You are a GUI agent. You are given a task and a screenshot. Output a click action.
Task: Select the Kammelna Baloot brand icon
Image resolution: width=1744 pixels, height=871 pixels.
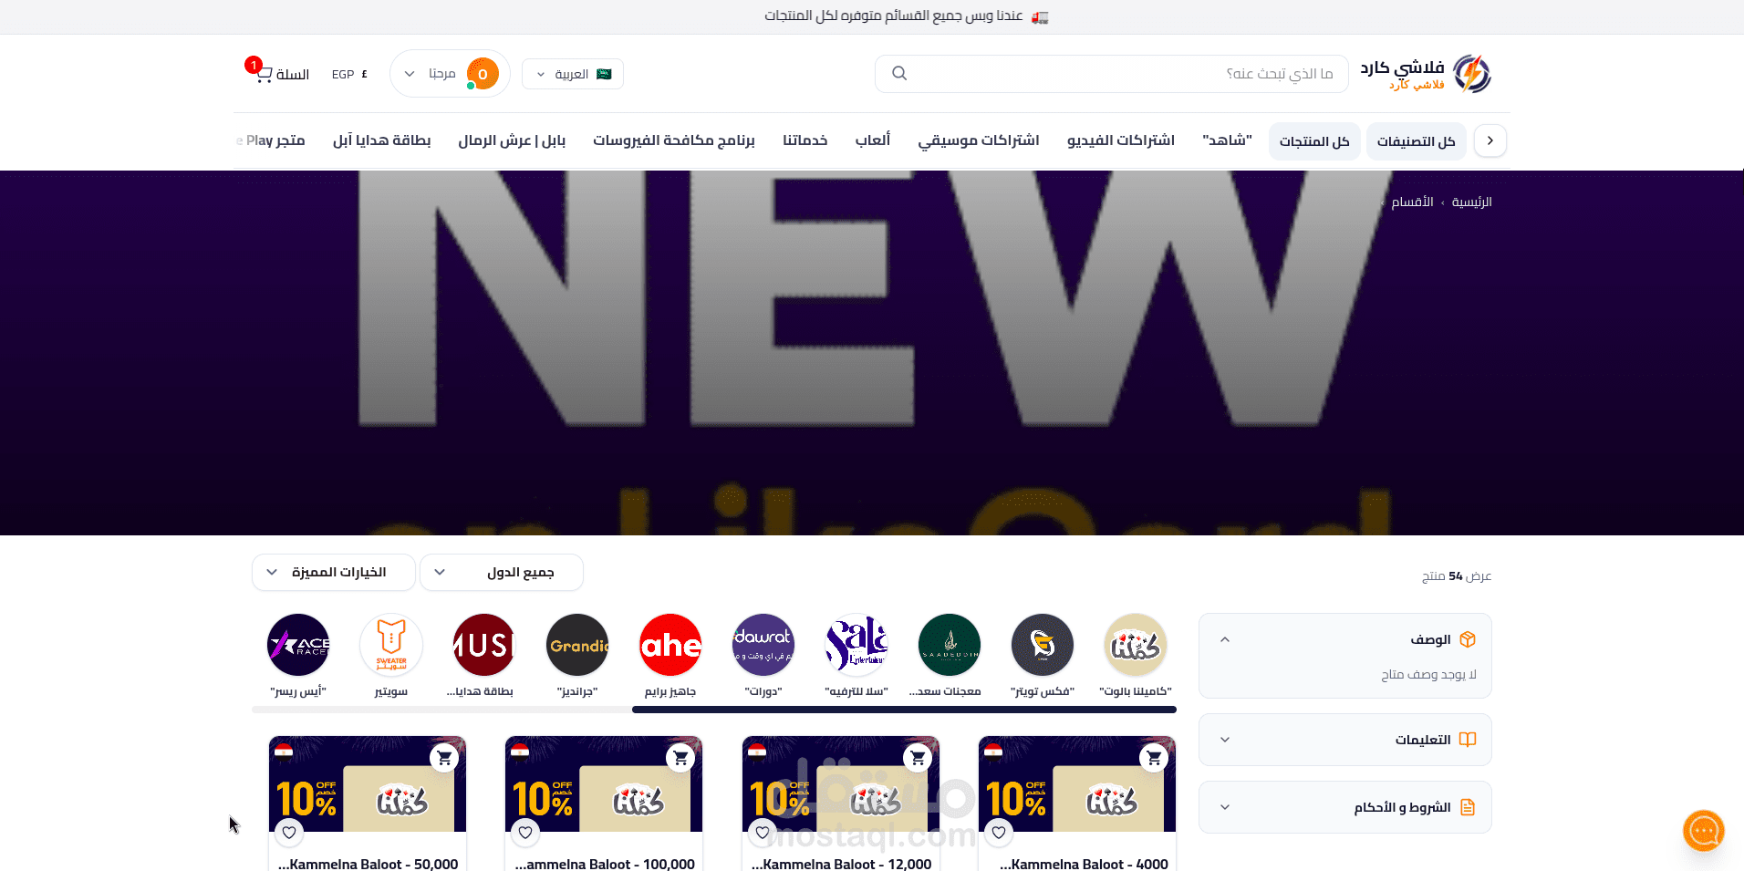pyautogui.click(x=1136, y=645)
